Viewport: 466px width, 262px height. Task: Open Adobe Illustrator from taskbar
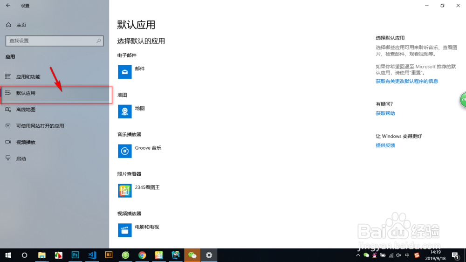click(x=109, y=255)
